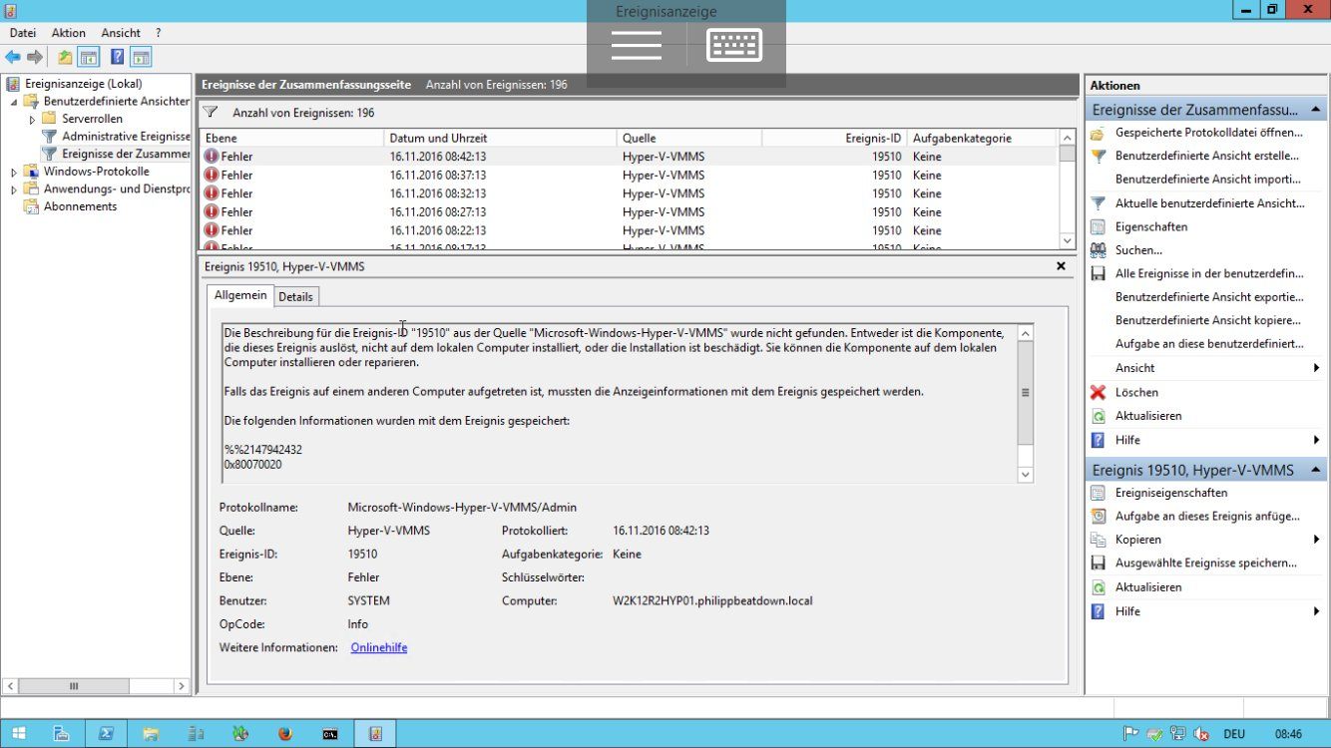Open the on-screen keyboard overlay icon

(x=734, y=45)
